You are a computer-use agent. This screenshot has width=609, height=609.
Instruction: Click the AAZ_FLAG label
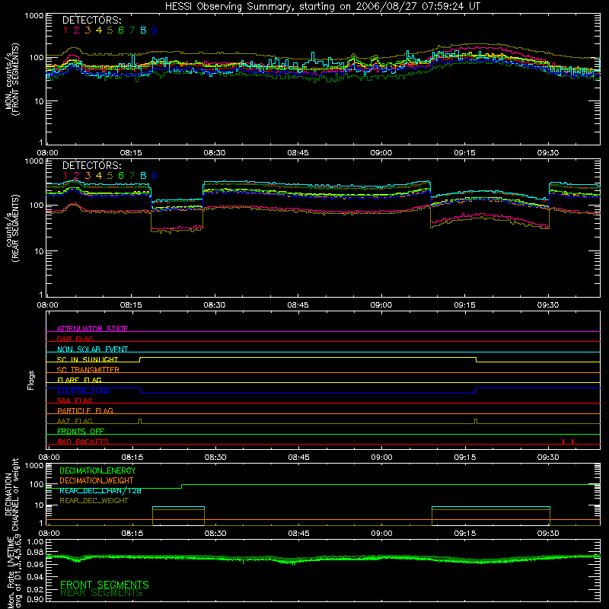[x=75, y=421]
